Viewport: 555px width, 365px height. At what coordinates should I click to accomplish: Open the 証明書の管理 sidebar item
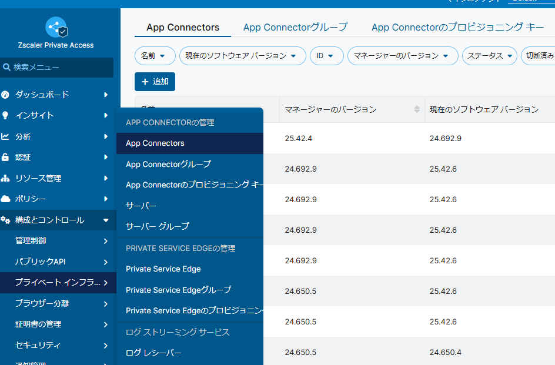pos(58,324)
